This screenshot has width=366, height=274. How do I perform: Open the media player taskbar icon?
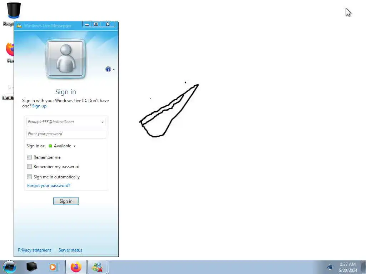53,267
